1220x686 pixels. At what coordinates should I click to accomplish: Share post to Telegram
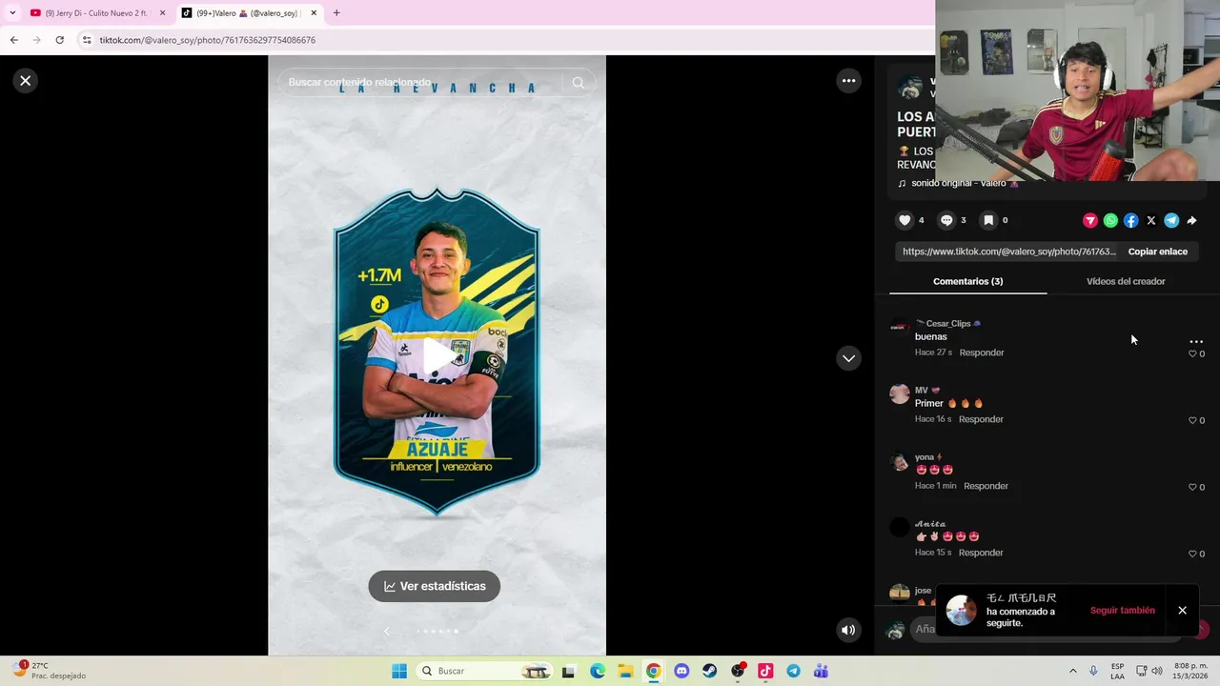(x=1171, y=220)
